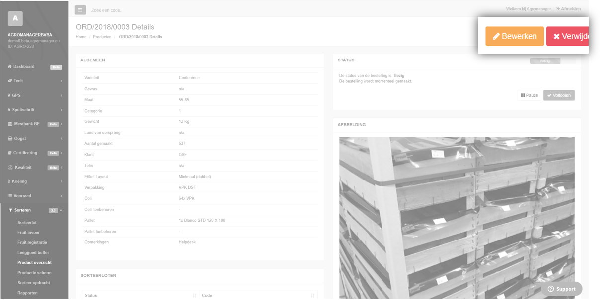Open Productie scherm submenu item
The height and width of the screenshot is (300, 612).
[x=34, y=273]
